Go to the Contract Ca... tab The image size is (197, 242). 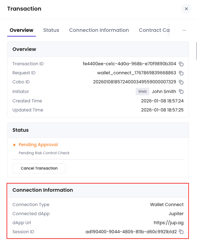[x=154, y=30]
